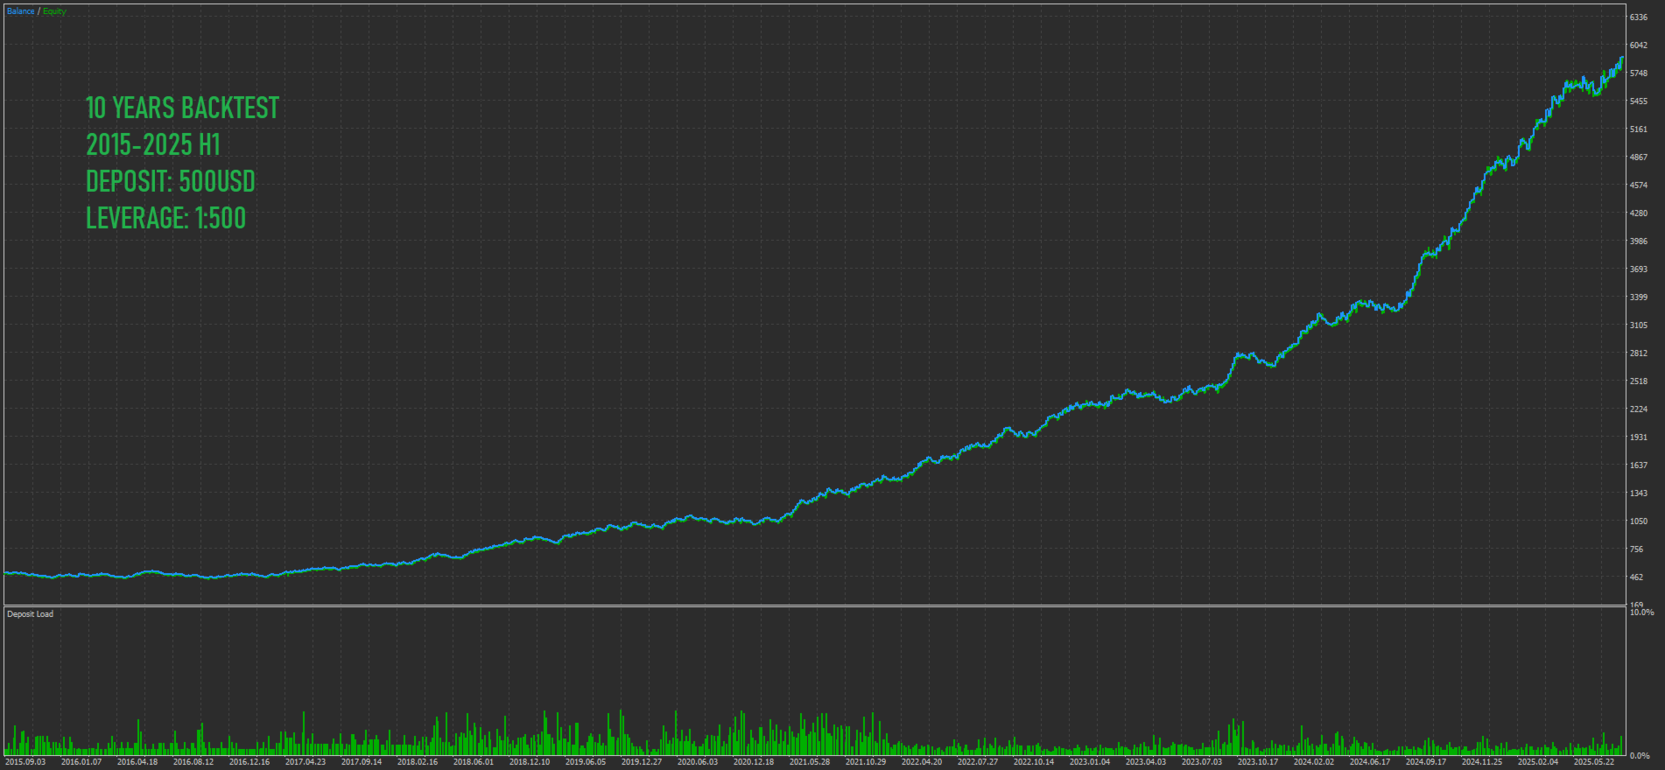Click the 4280 axis value
Screen dimensions: 1665x770
(x=1638, y=213)
